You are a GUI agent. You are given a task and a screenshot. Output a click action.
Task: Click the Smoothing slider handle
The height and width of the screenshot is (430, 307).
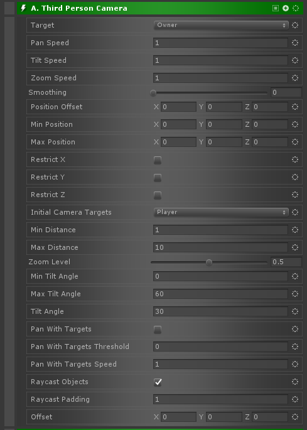[153, 93]
